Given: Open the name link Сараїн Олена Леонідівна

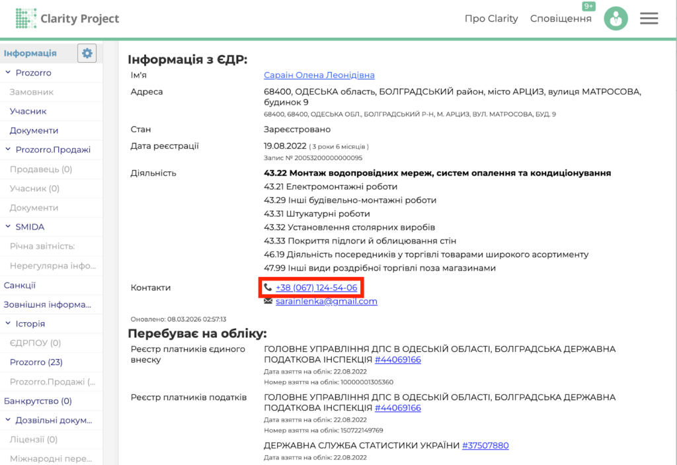Looking at the screenshot, I should point(319,75).
